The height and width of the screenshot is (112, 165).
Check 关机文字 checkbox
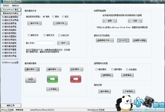click(x=59, y=35)
